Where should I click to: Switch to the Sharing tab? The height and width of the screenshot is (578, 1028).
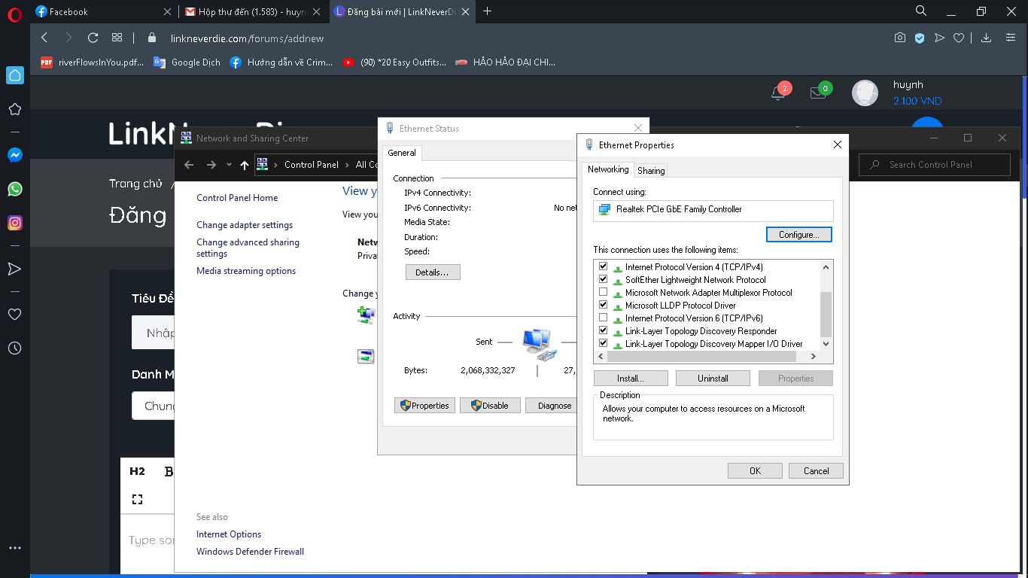[651, 171]
